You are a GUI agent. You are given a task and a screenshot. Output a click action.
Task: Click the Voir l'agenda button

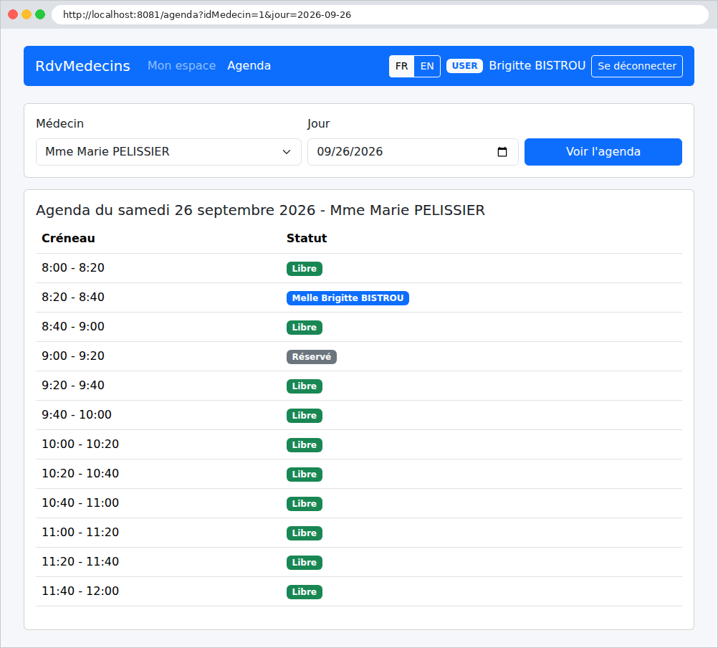(603, 151)
